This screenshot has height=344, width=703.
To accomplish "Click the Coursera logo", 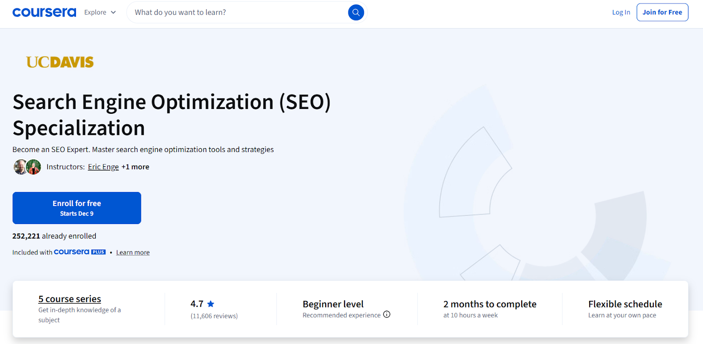I will 44,12.
